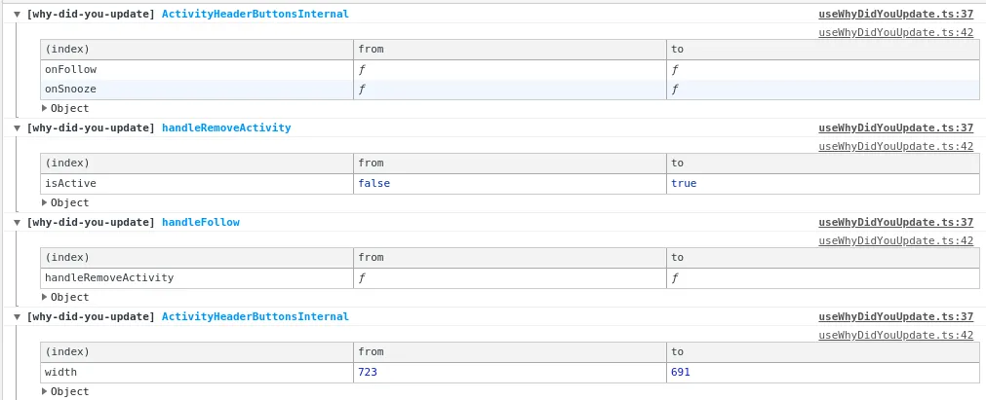Screen dimensions: 986x400
Task: Click the "to" header in the onFollow table
Action: [x=677, y=50]
